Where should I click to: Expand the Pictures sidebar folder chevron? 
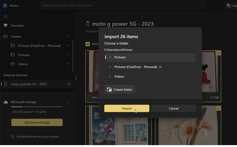pyautogui.click(x=68, y=55)
